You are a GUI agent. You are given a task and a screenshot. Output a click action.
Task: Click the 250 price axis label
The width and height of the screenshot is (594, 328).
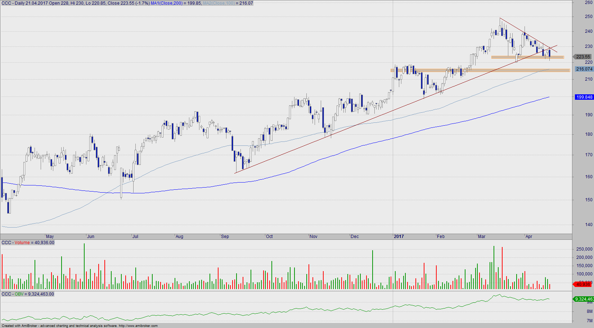[x=589, y=17]
